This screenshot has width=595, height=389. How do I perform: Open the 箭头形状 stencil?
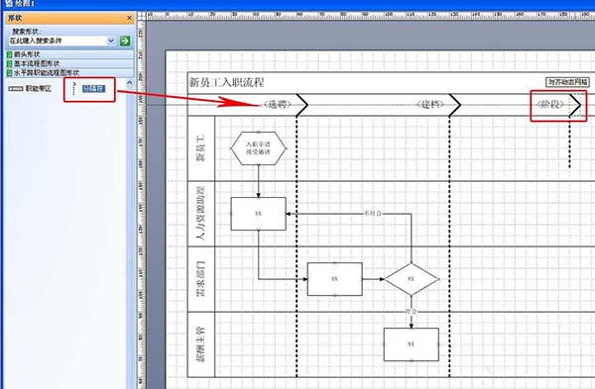tap(69, 54)
